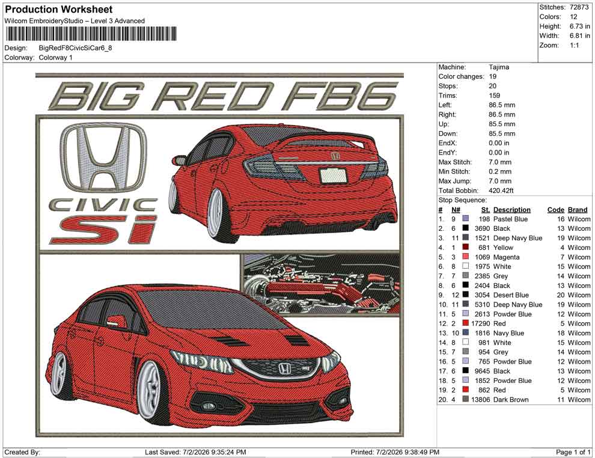Click the Colors value 12
Screen dimensions: 595x458
[573, 17]
